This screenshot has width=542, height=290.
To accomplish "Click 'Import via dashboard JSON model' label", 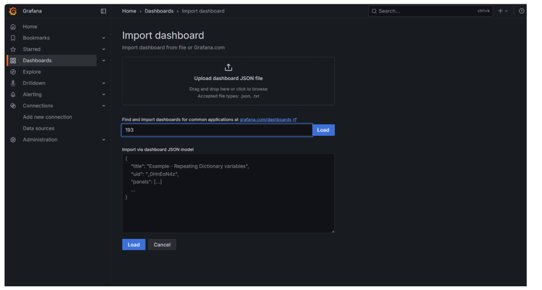I will (158, 149).
